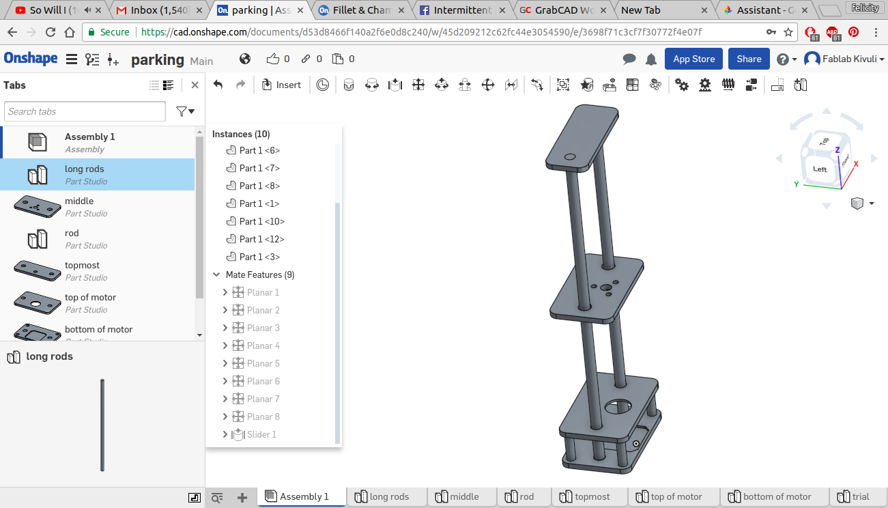Switch tabs panel to list view
888x508 pixels.
154,85
